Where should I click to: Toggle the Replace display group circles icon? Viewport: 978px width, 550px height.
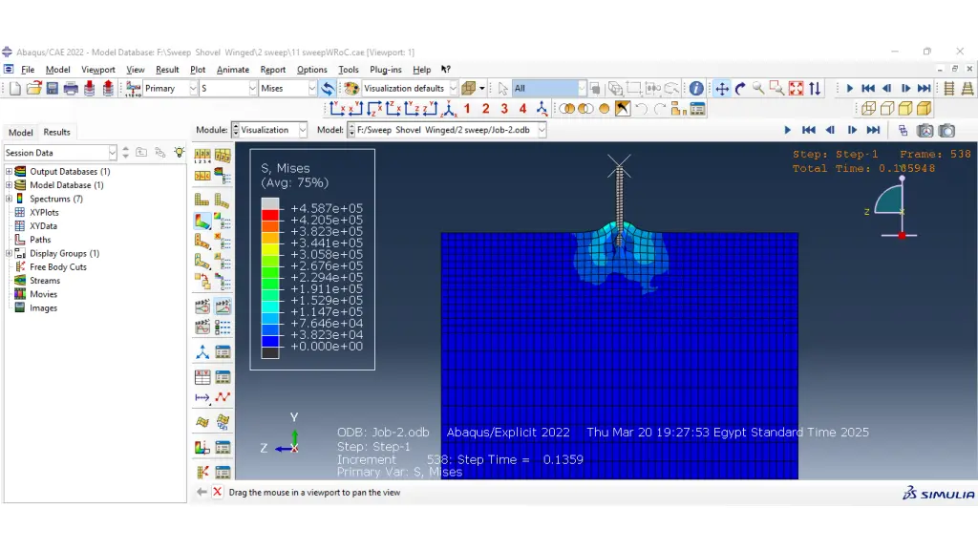pos(566,109)
